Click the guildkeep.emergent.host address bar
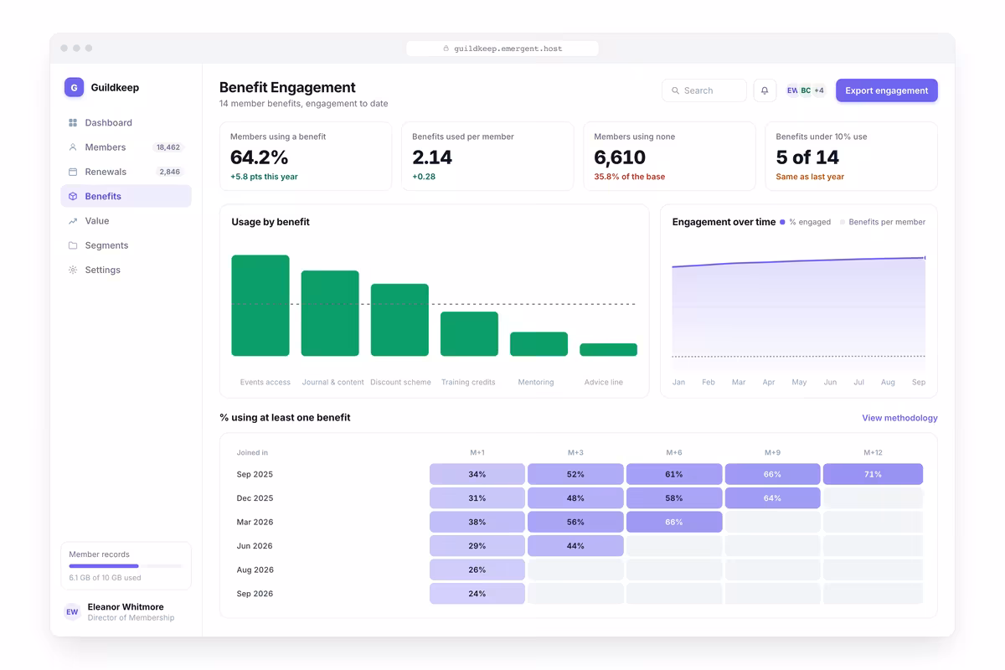This screenshot has height=670, width=1005. tap(502, 49)
